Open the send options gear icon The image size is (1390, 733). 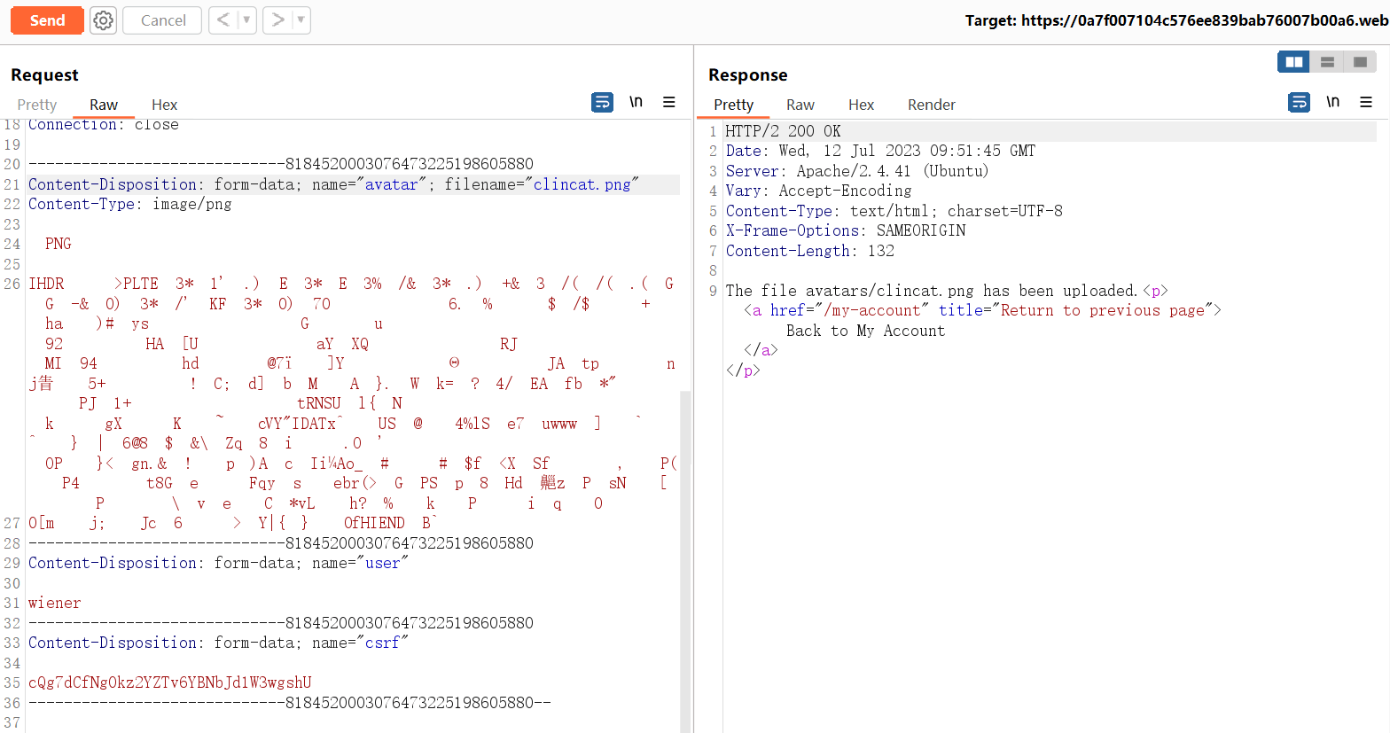[x=104, y=20]
